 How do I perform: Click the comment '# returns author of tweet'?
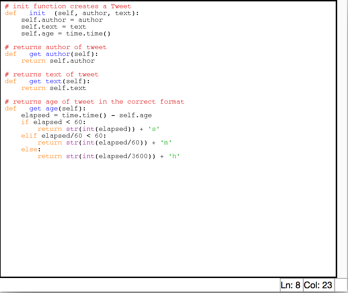coord(56,47)
